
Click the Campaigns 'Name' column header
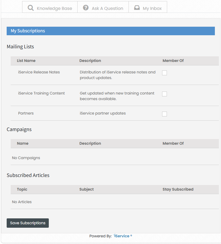(23, 143)
